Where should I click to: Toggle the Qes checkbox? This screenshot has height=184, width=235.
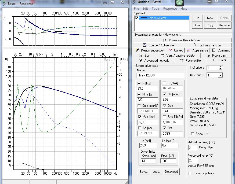click(164, 106)
